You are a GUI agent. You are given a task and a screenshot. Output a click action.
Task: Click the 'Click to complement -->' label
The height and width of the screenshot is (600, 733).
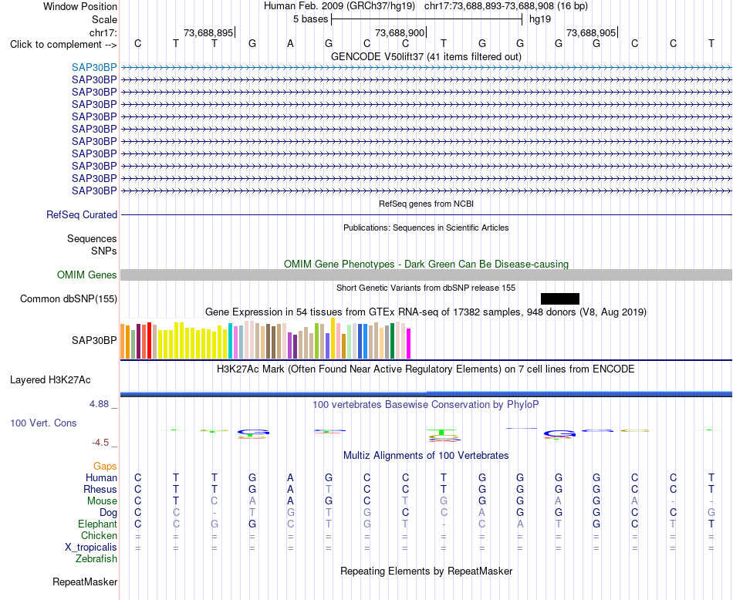point(63,45)
